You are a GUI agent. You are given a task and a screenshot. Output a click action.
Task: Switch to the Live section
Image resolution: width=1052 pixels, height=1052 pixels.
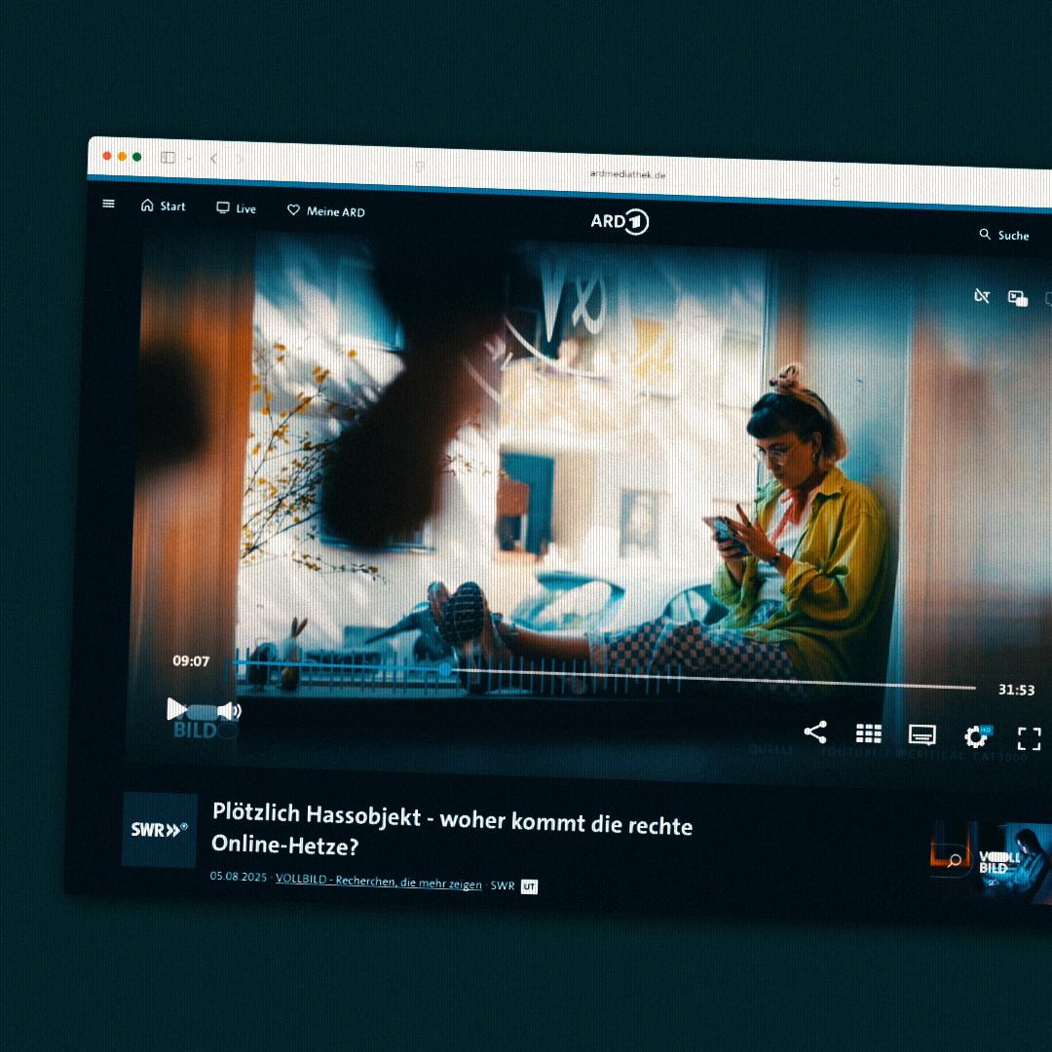236,209
